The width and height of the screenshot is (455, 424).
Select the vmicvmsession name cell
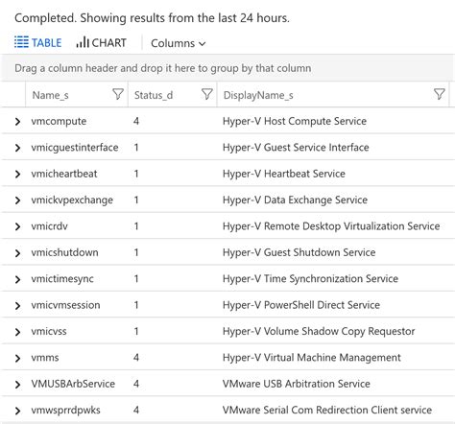click(65, 305)
